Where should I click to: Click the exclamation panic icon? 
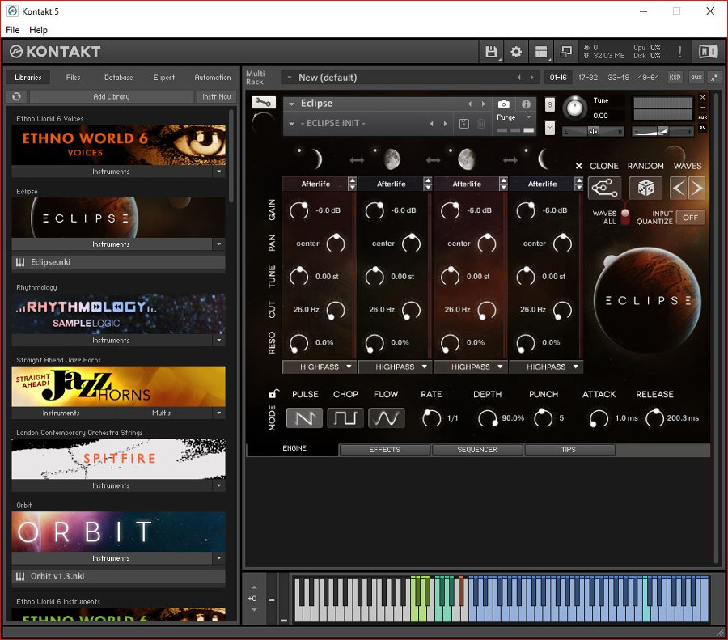click(x=679, y=52)
